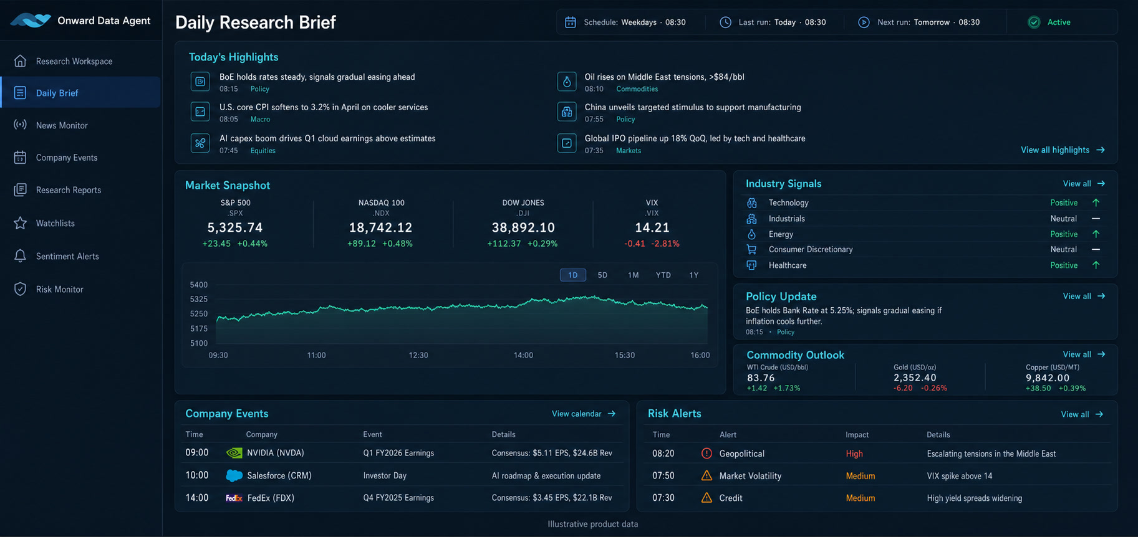Click the Geopolitical high alert icon
The width and height of the screenshot is (1138, 537).
coord(706,454)
